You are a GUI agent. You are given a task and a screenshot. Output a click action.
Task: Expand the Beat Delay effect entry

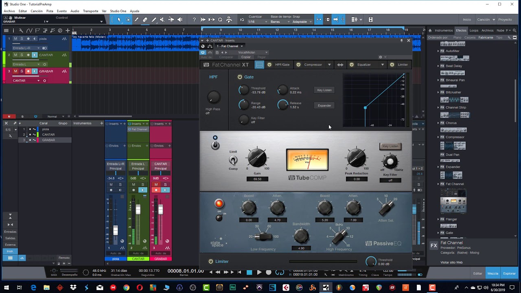click(438, 66)
